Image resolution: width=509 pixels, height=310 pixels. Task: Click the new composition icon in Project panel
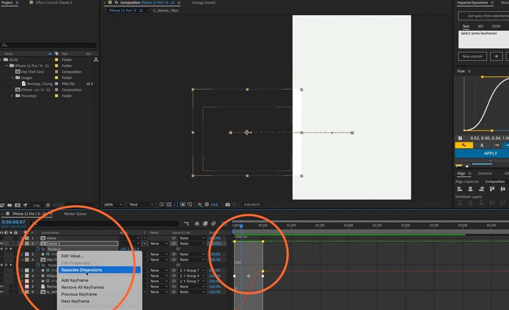coord(17,205)
